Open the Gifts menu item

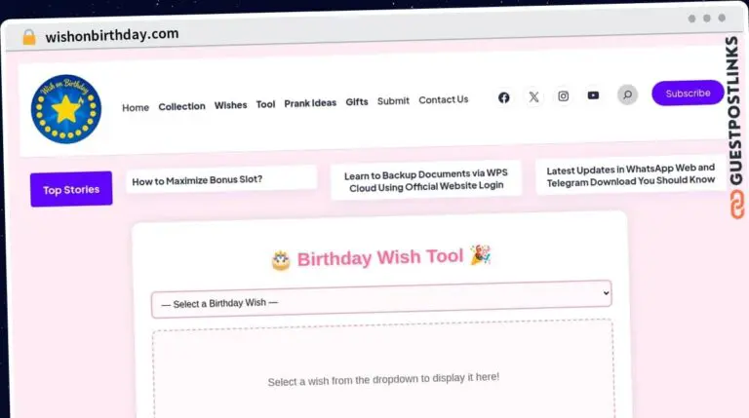357,102
